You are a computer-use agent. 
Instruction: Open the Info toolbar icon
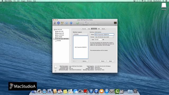click(58, 23)
